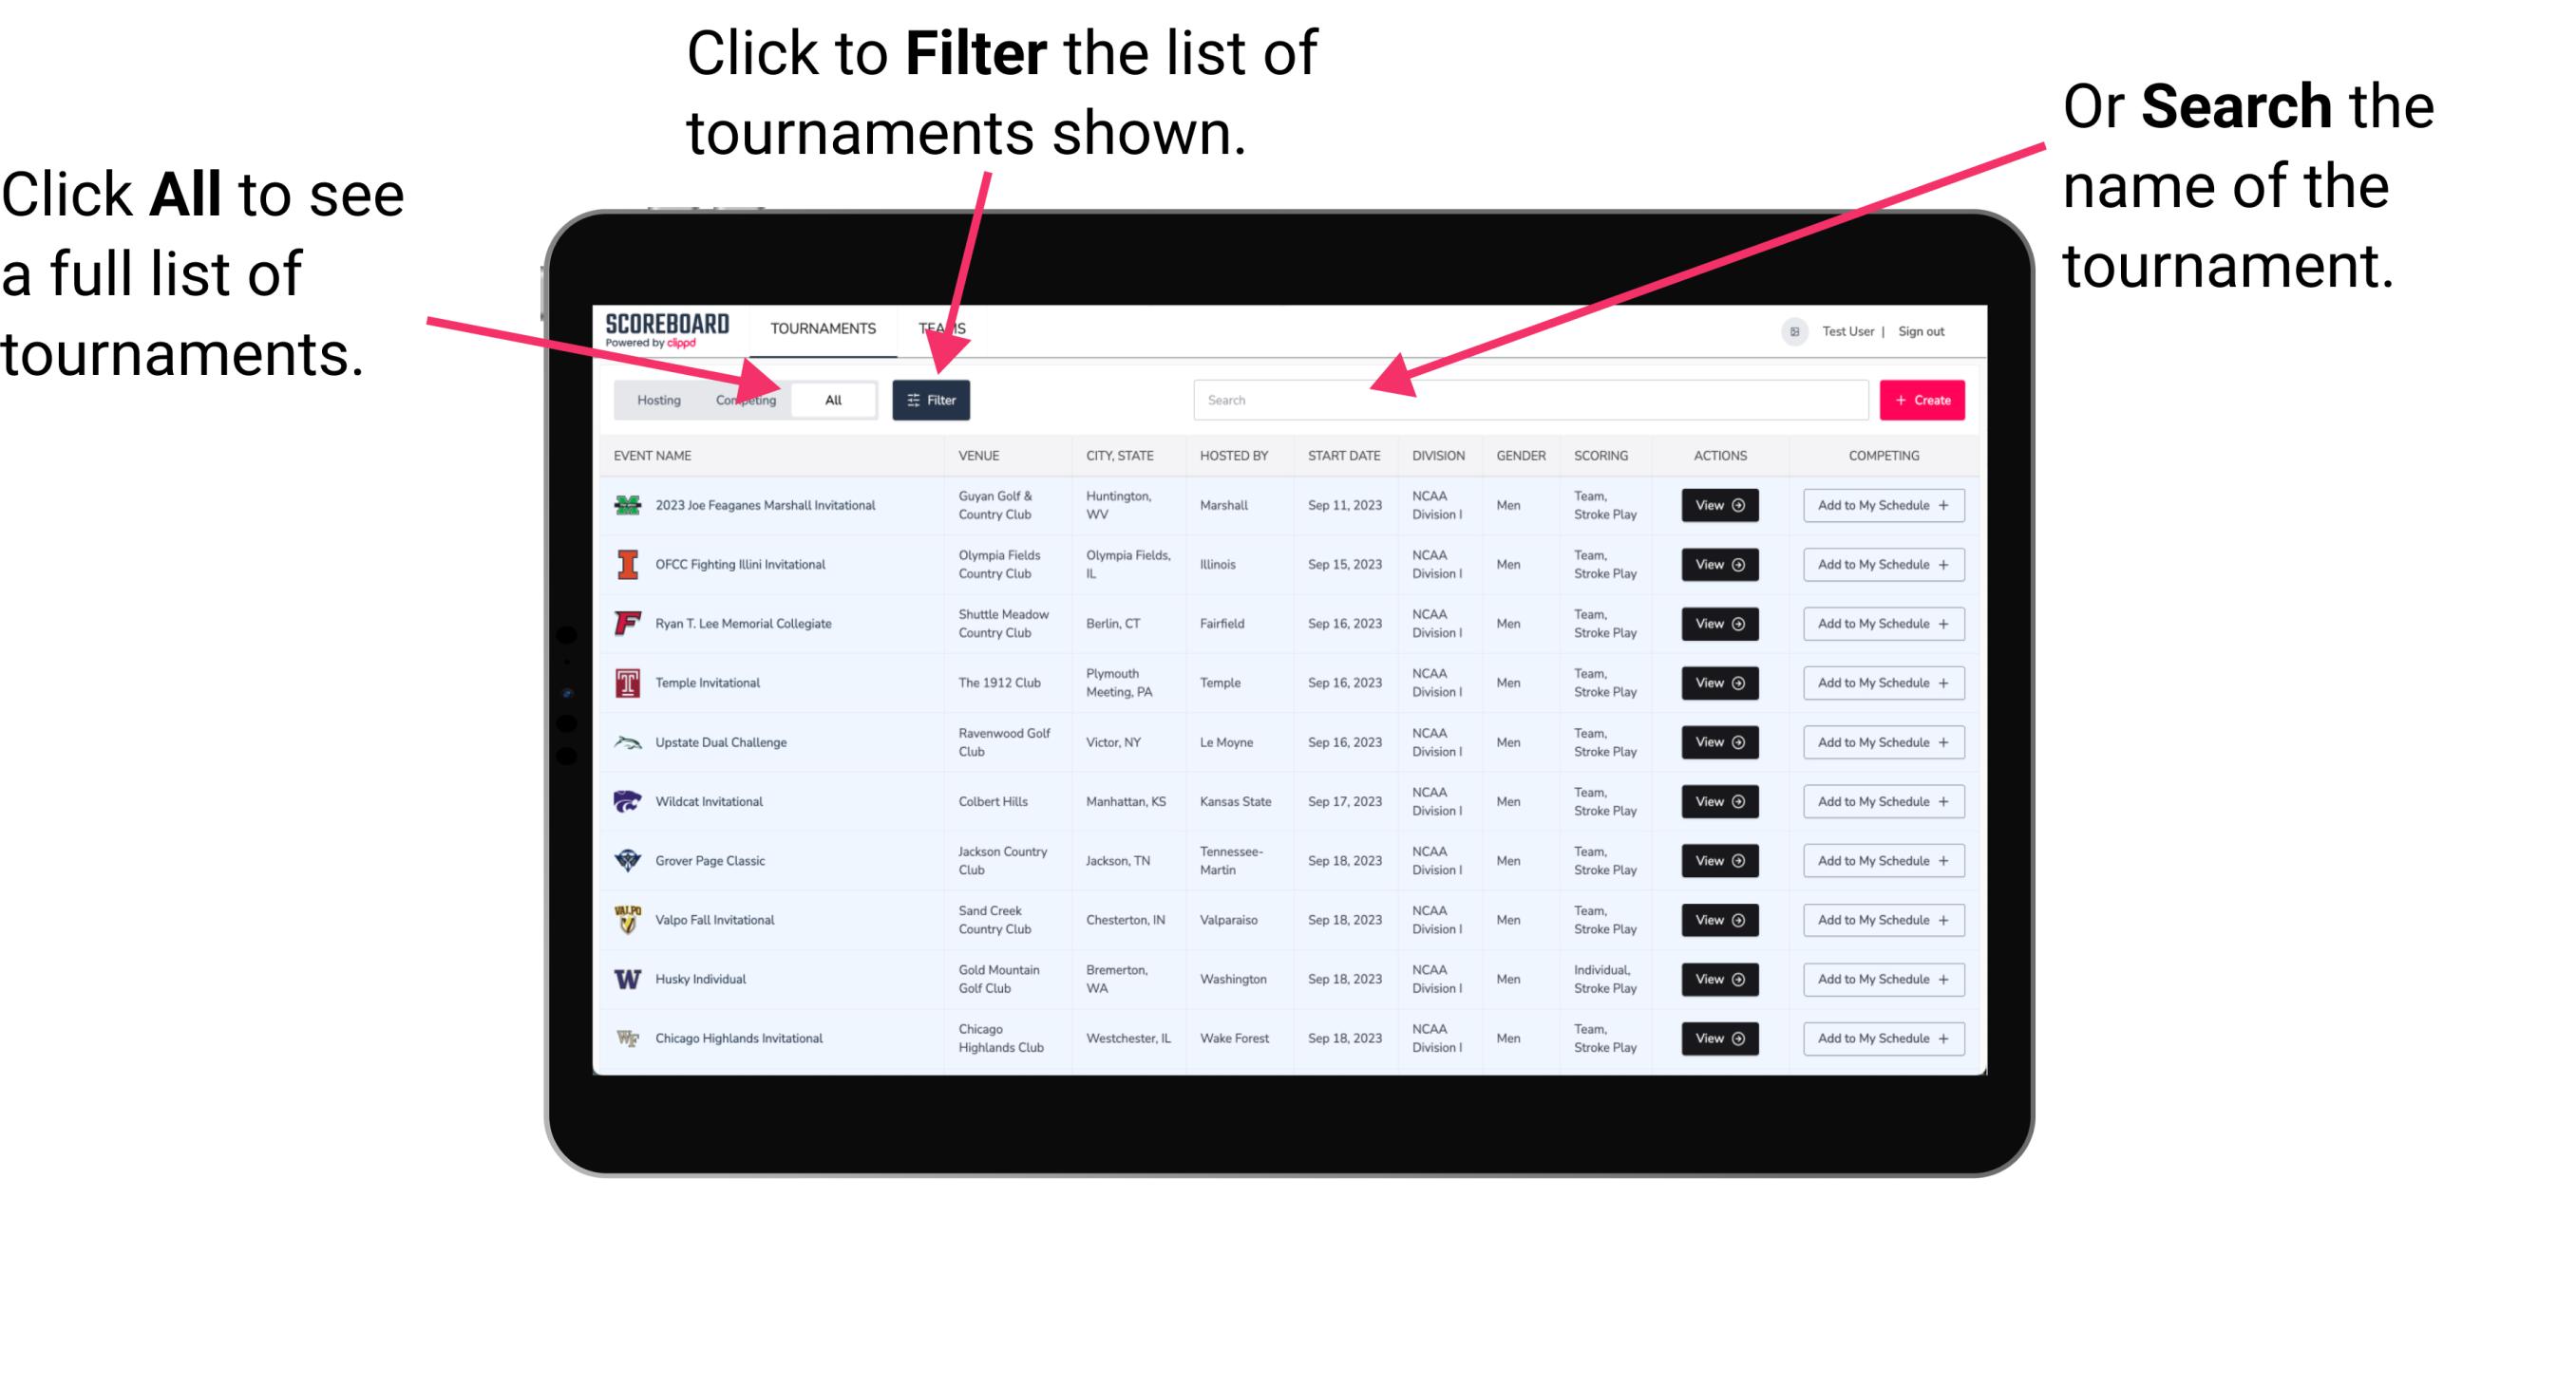Viewport: 2576px width, 1385px height.
Task: Open the Filter dropdown options
Action: [x=933, y=399]
